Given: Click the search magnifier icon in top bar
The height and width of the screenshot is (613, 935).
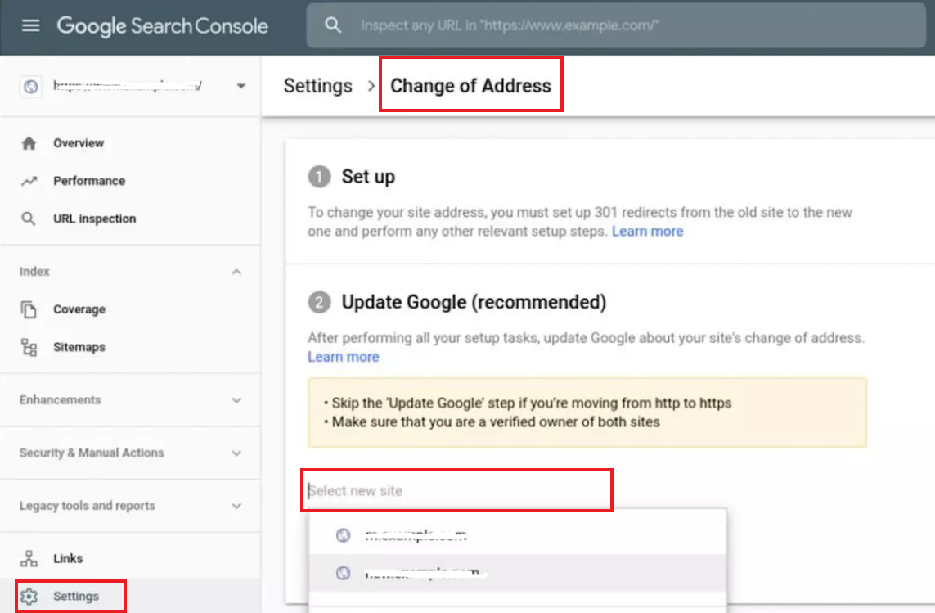Looking at the screenshot, I should click(x=333, y=25).
